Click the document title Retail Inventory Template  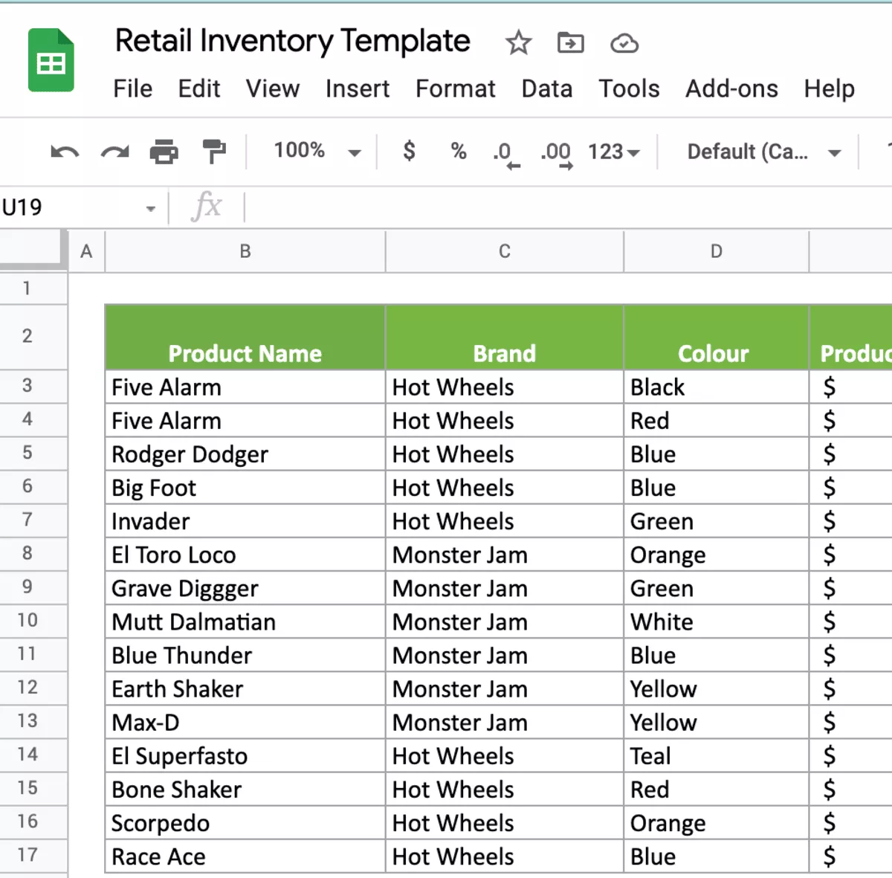click(x=292, y=41)
